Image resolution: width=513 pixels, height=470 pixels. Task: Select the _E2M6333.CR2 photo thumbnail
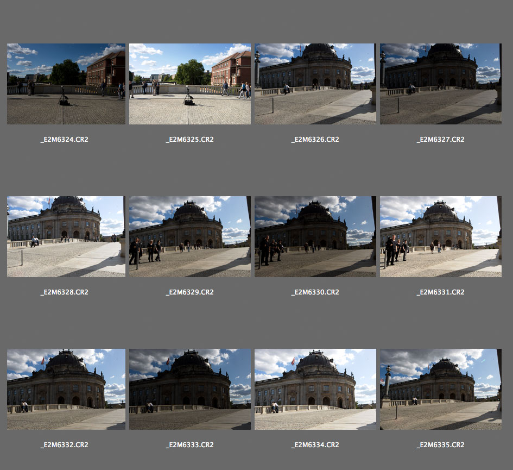pyautogui.click(x=189, y=389)
